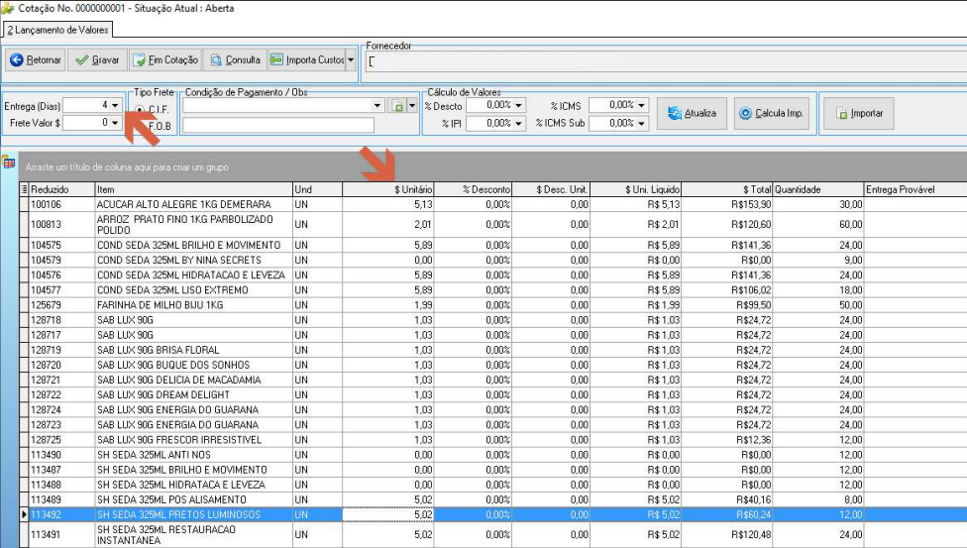Click the Fim Cotação button
Screen dimensions: 967x548
click(x=165, y=59)
